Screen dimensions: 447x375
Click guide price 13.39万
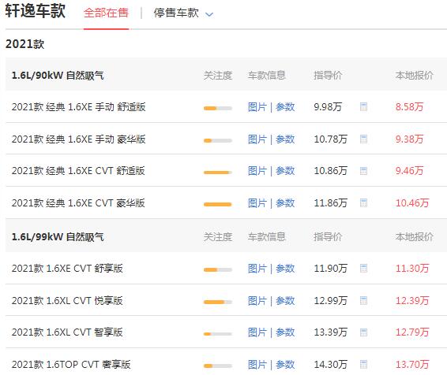[x=331, y=332]
